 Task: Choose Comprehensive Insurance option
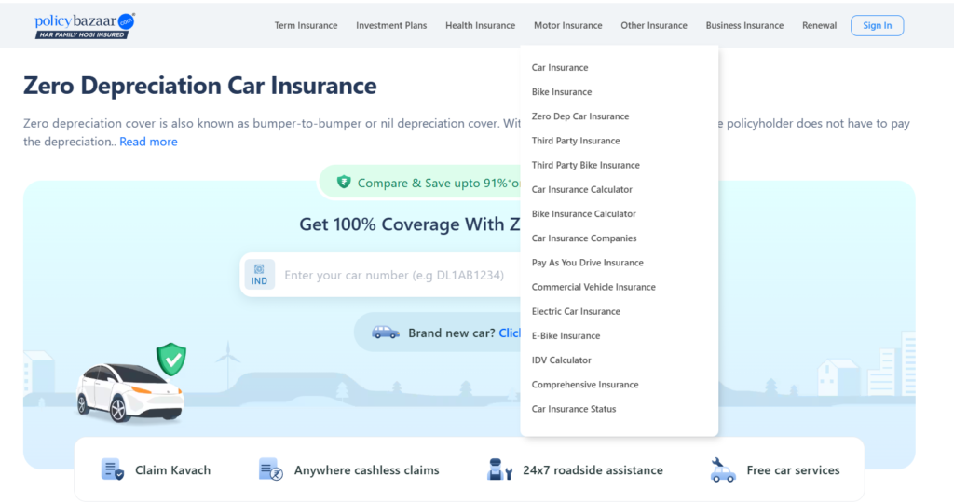coord(585,384)
